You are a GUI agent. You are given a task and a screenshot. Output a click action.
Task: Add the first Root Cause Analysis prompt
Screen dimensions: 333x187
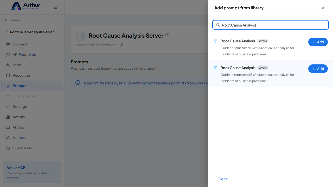click(x=318, y=42)
